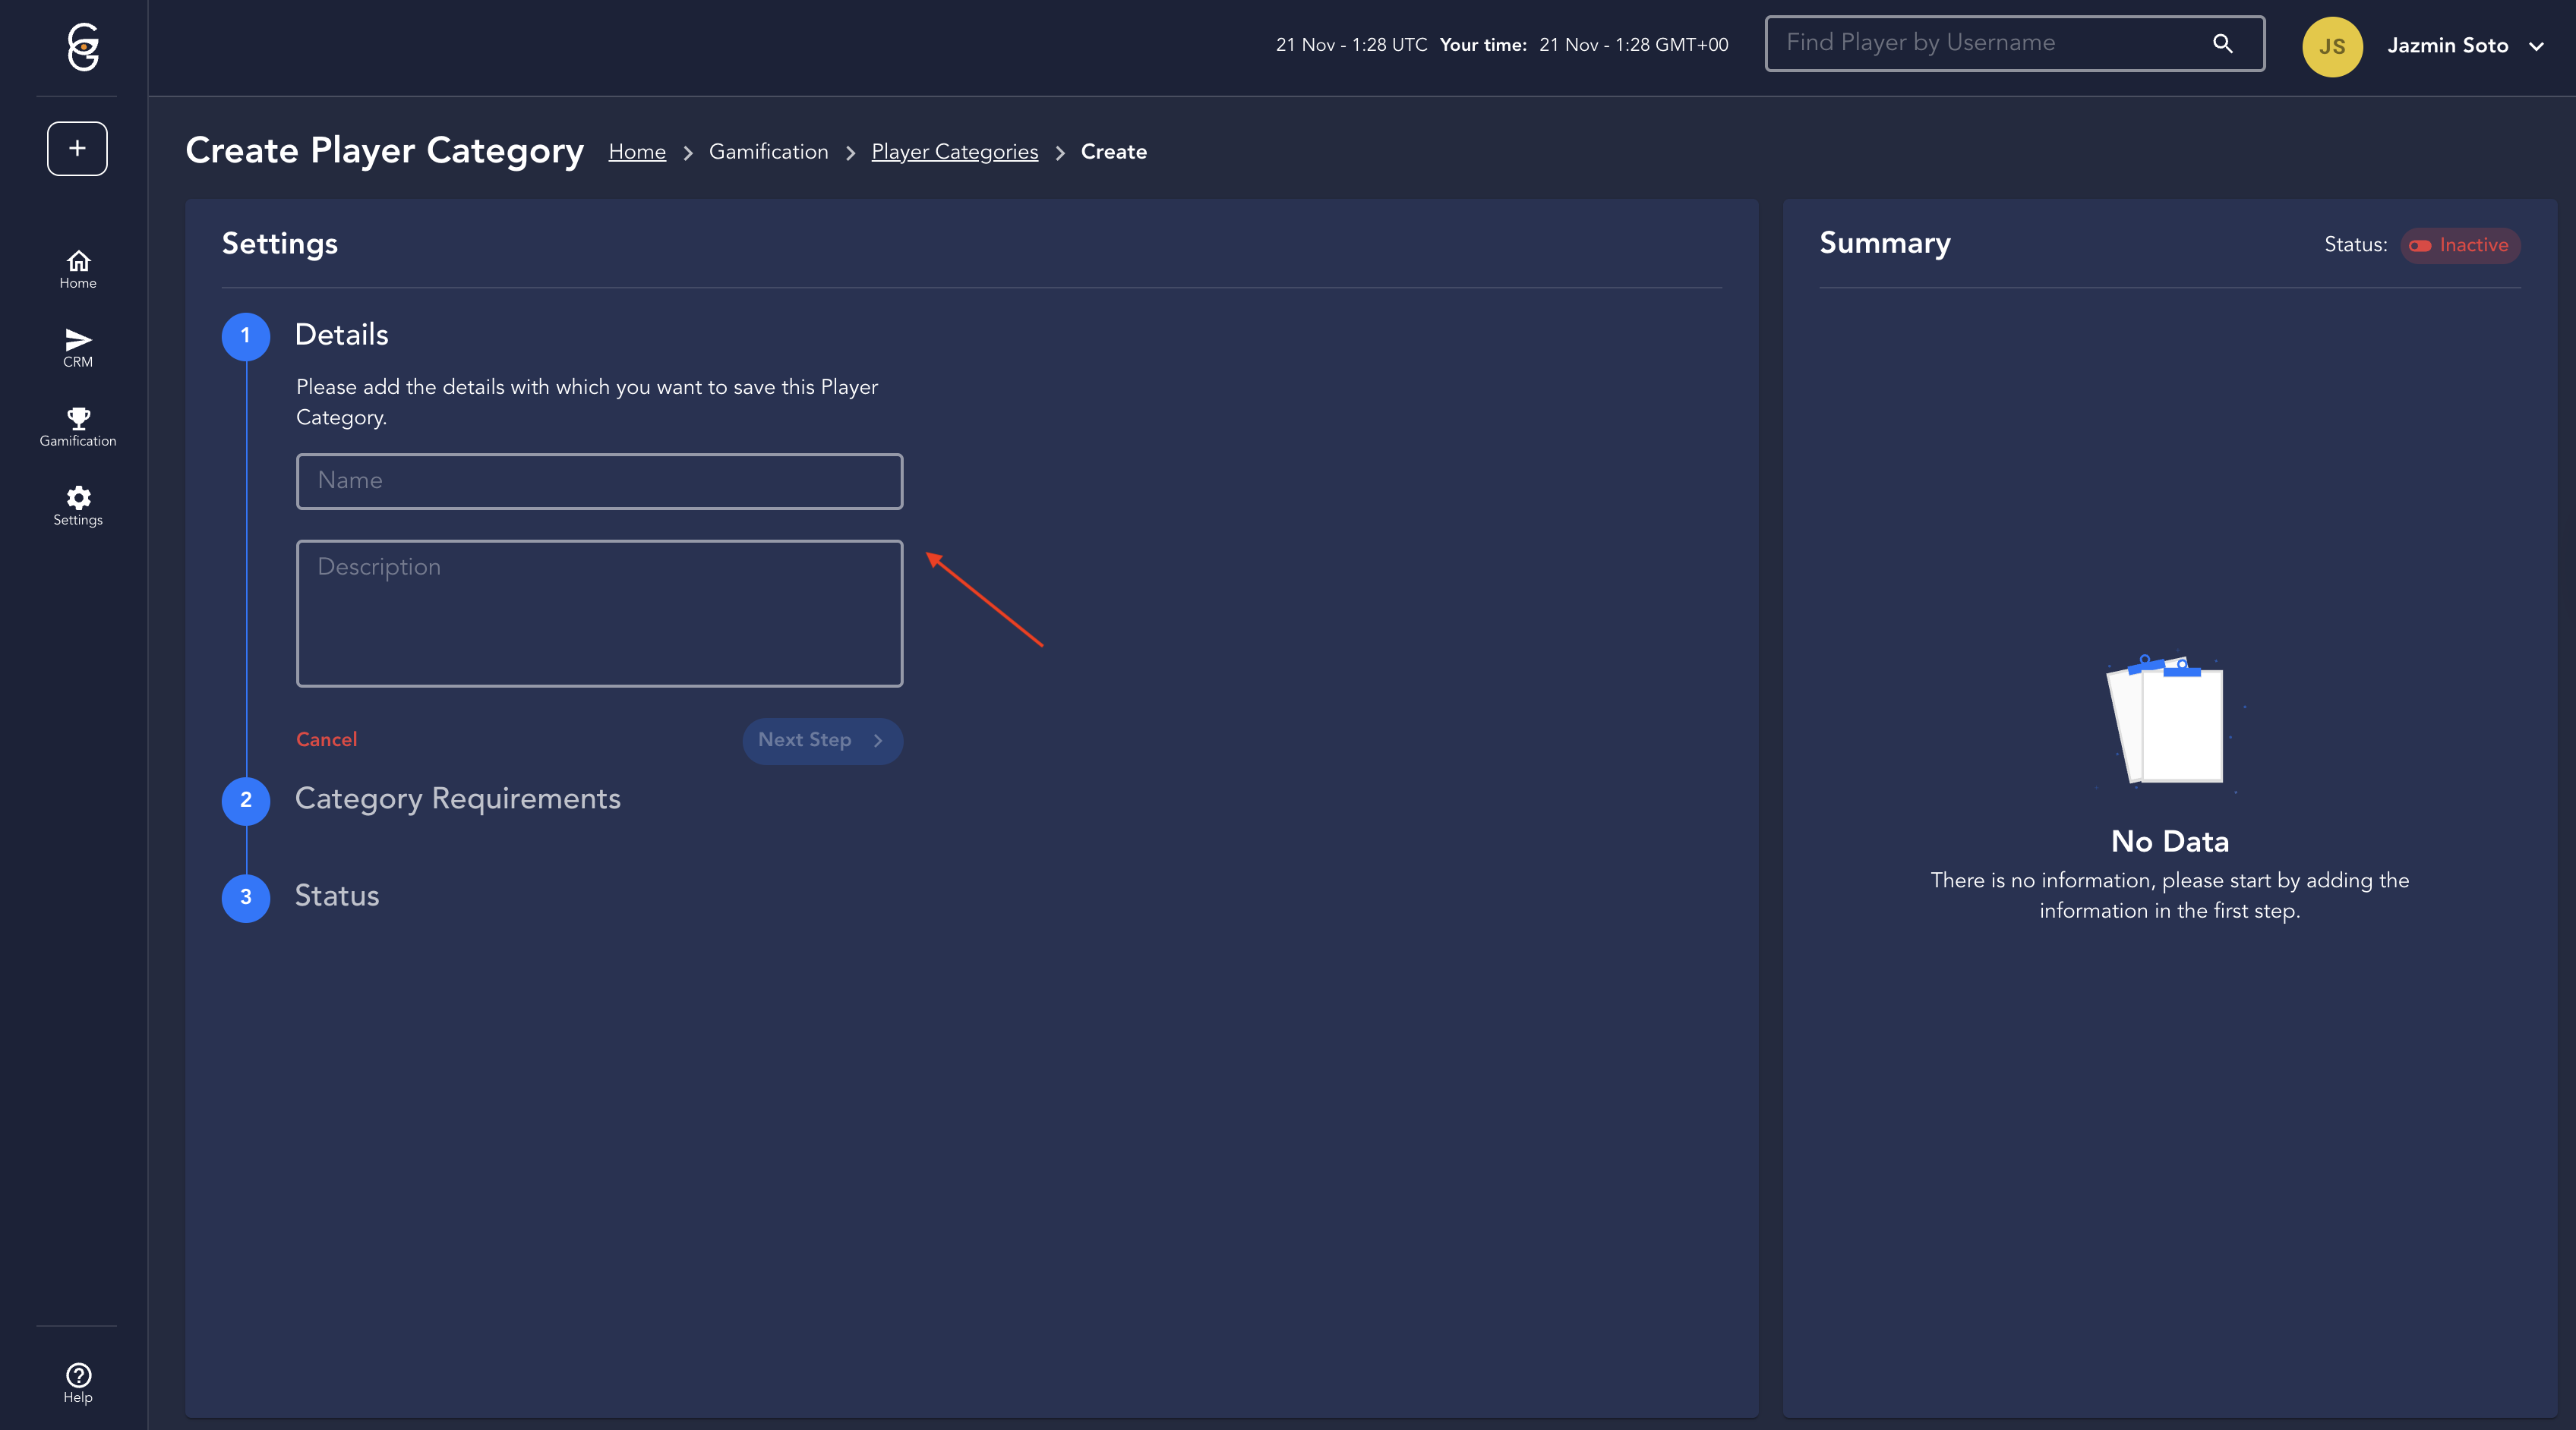Expand the Status step

pyautogui.click(x=336, y=896)
